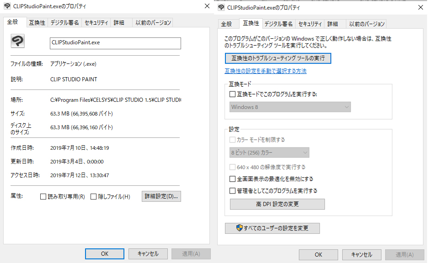428x263 pixels.
Task: Click the 63.3 MB (66,395,608 バイト) size value
Action: pos(81,114)
